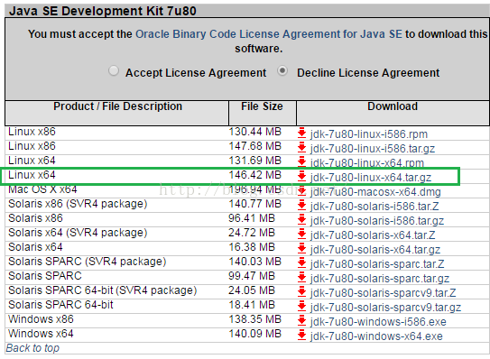Screen dimensions: 490x359
Task: Download jdk-7u80-macosx-x64.dmg file link
Action: click(375, 192)
